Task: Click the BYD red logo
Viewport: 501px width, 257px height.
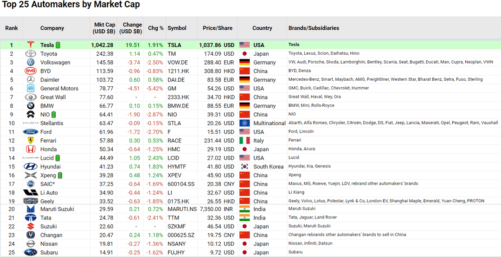Action: click(31, 71)
